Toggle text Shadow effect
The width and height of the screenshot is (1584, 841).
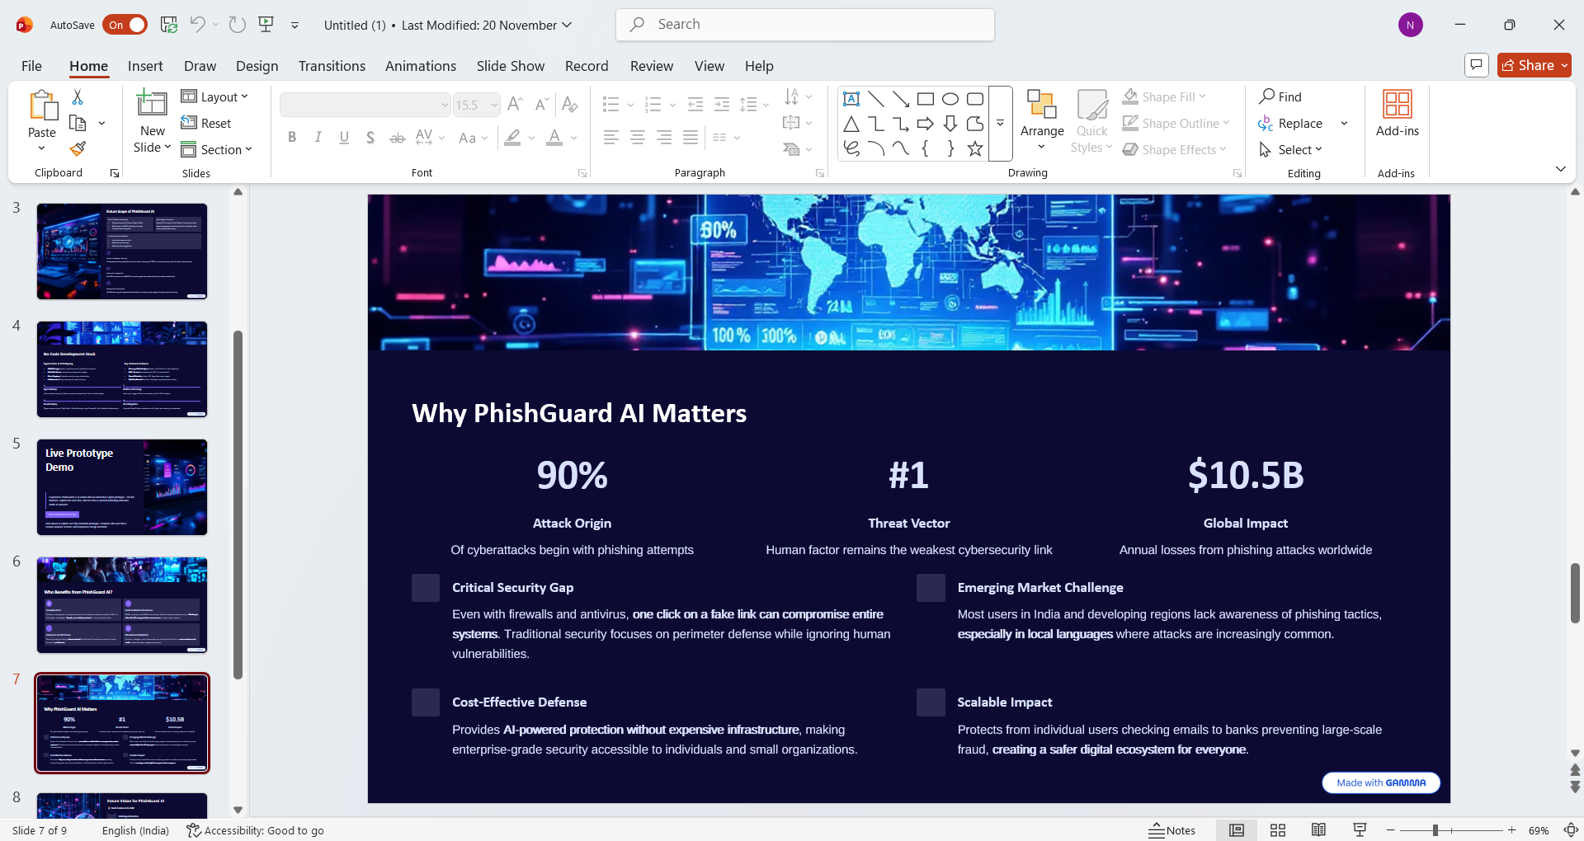coord(371,138)
